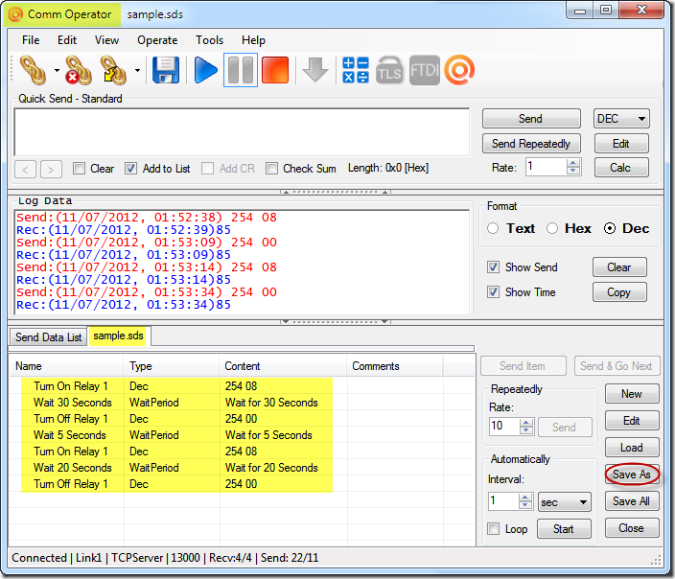Image resolution: width=675 pixels, height=579 pixels.
Task: Click the next history arrow button
Action: pos(51,169)
